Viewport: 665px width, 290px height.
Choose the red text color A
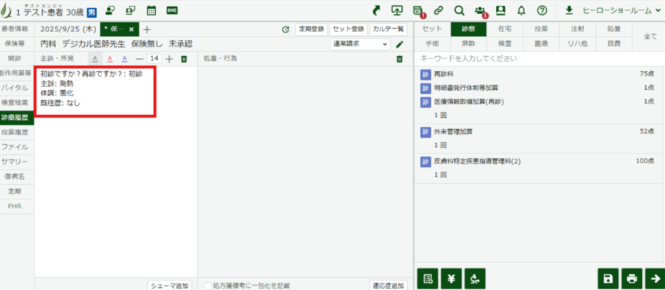point(110,59)
